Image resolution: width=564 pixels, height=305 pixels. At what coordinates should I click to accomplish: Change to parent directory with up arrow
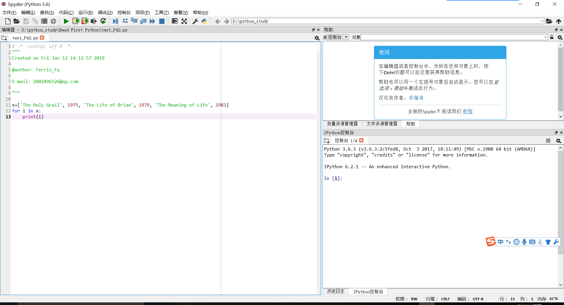pyautogui.click(x=558, y=21)
